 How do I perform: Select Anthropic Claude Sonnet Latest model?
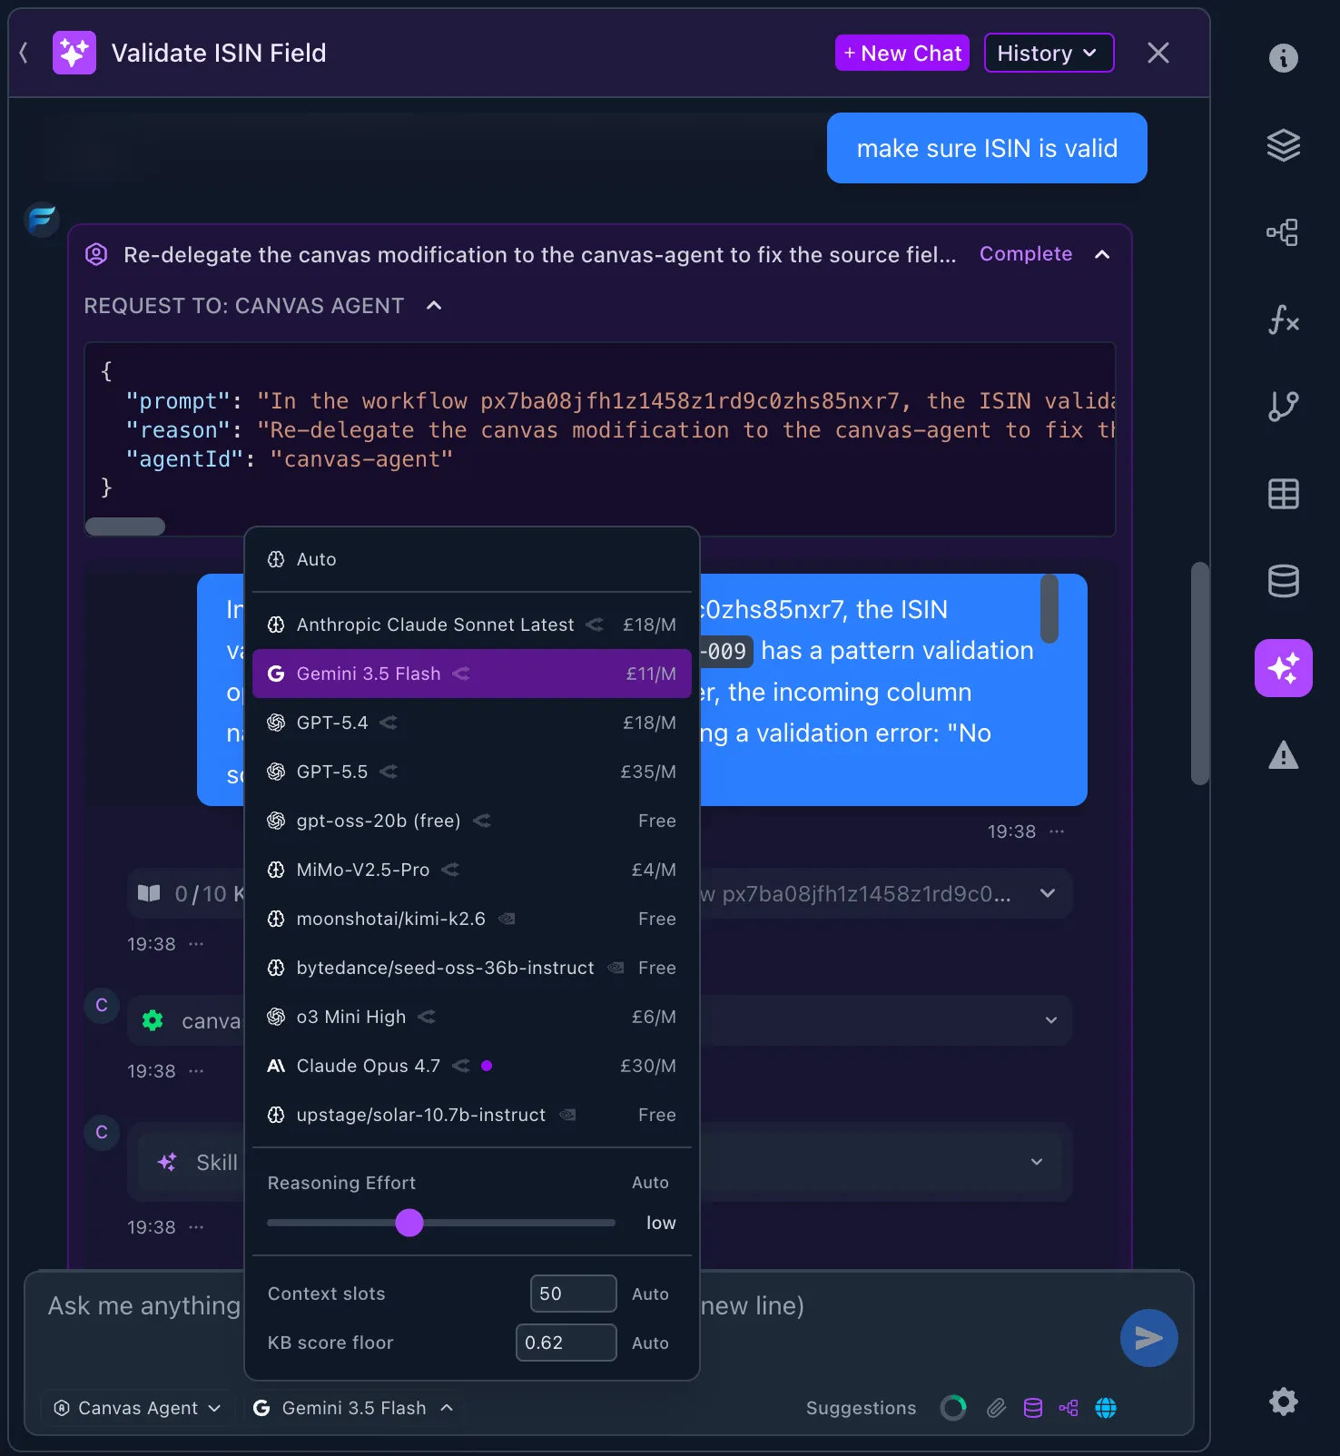pyautogui.click(x=472, y=625)
